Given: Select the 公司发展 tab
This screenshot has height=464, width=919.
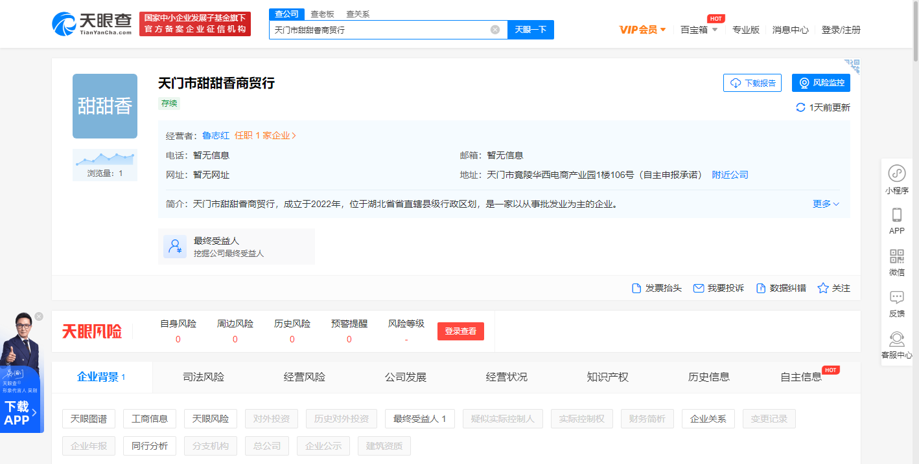Looking at the screenshot, I should coord(406,377).
